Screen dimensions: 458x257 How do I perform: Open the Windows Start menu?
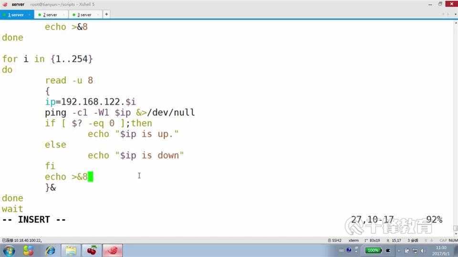(9, 251)
